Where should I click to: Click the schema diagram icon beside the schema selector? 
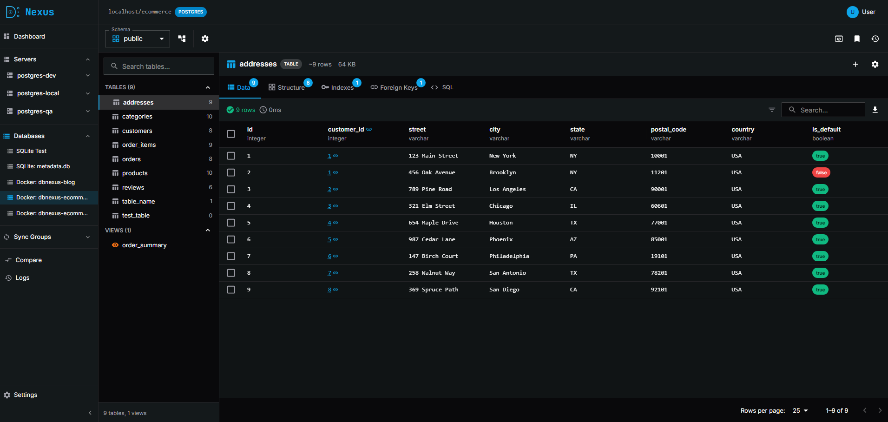pos(182,39)
